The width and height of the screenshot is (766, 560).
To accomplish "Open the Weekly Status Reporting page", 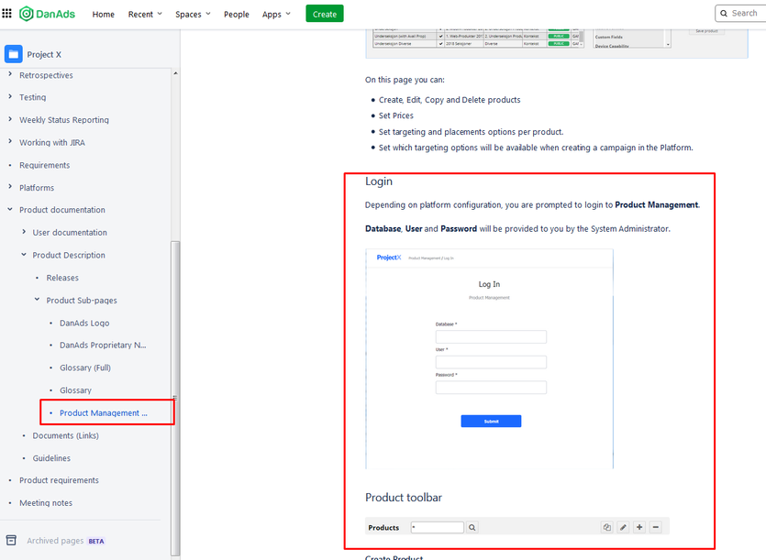I will [64, 120].
